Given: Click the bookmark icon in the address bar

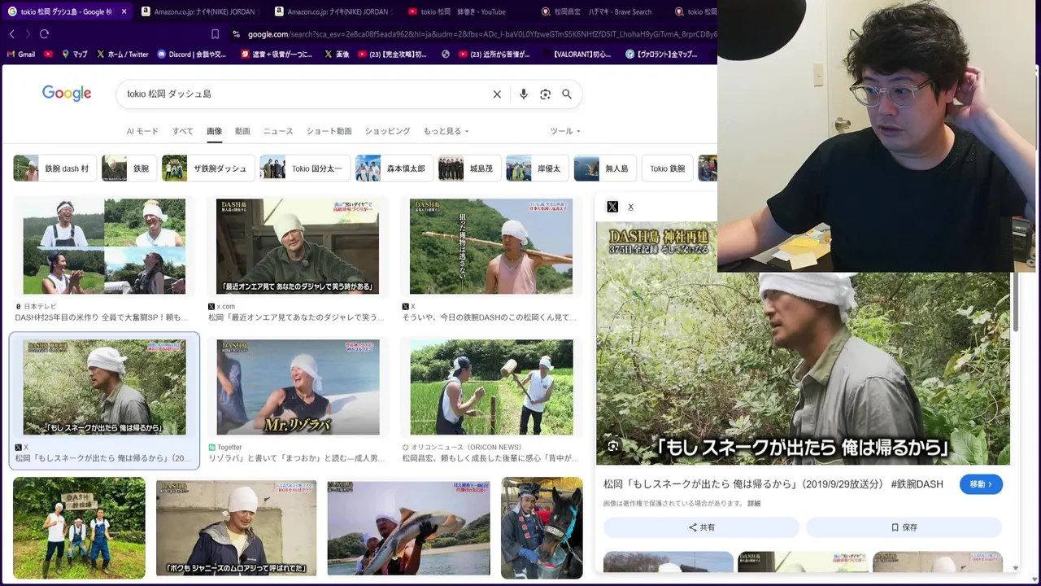Looking at the screenshot, I should tap(215, 34).
